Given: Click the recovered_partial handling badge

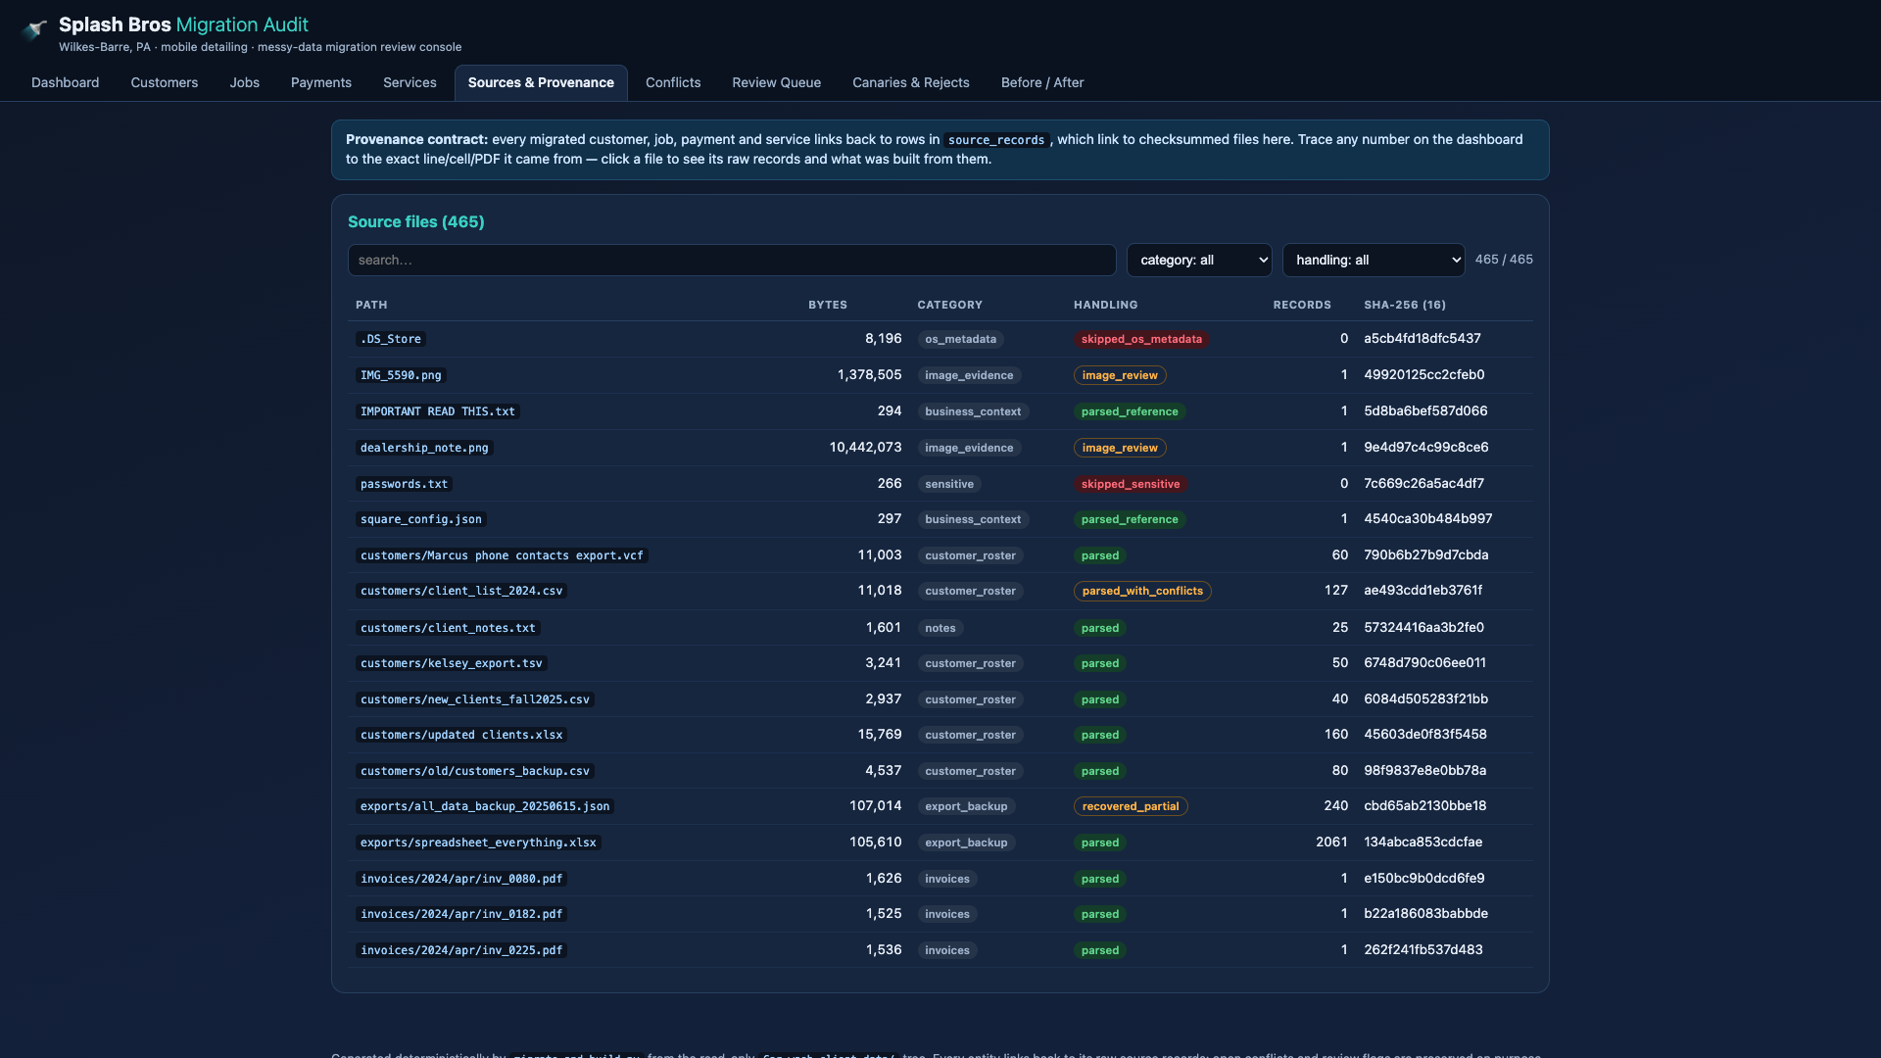Looking at the screenshot, I should (1131, 806).
